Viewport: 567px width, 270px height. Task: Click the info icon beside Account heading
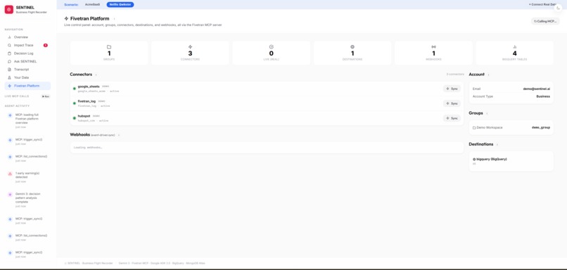click(x=488, y=75)
